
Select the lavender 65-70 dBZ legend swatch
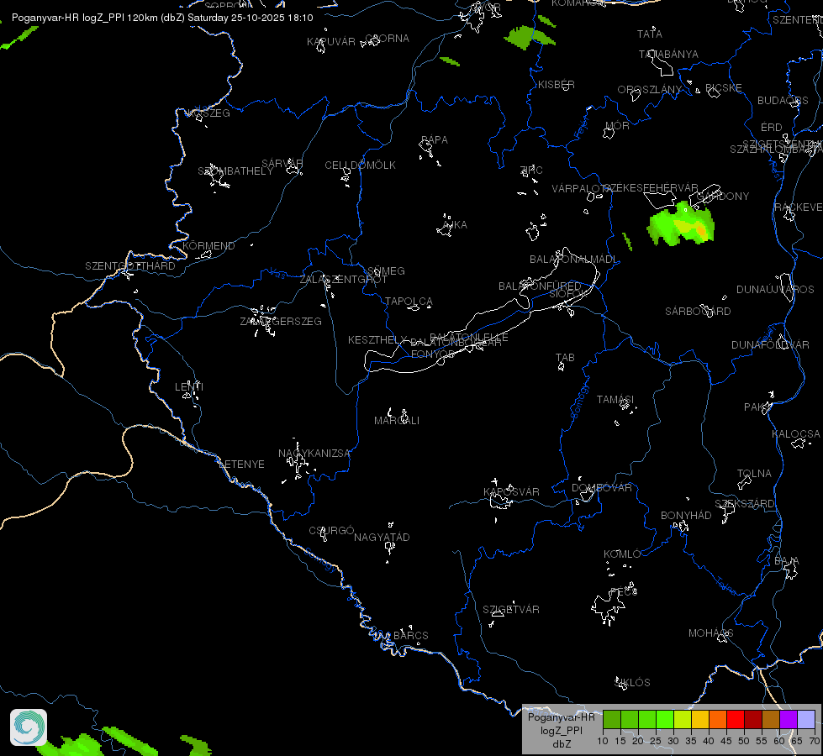coord(806,719)
